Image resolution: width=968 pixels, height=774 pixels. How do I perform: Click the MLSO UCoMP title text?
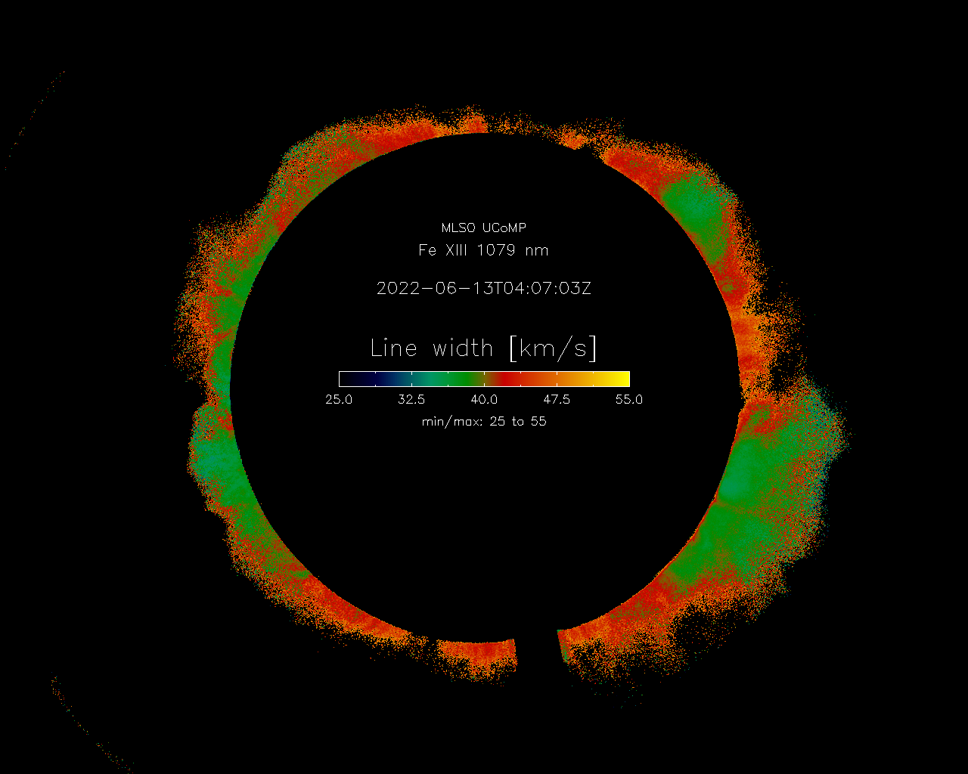coord(483,228)
